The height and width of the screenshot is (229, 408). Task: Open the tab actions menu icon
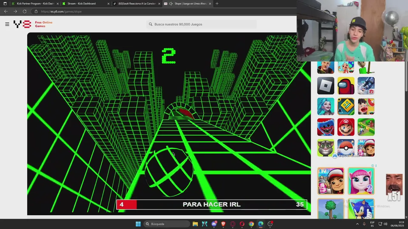coord(5,3)
